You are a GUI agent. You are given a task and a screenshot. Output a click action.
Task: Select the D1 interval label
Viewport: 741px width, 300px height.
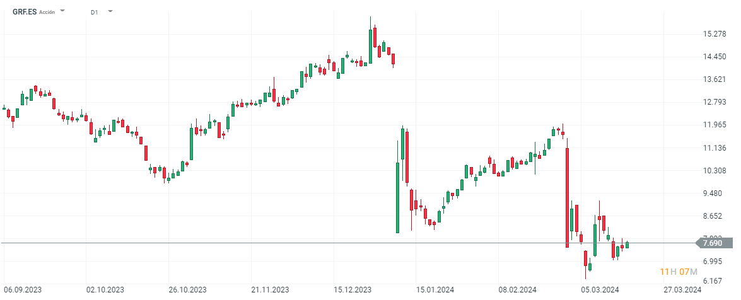(x=95, y=12)
